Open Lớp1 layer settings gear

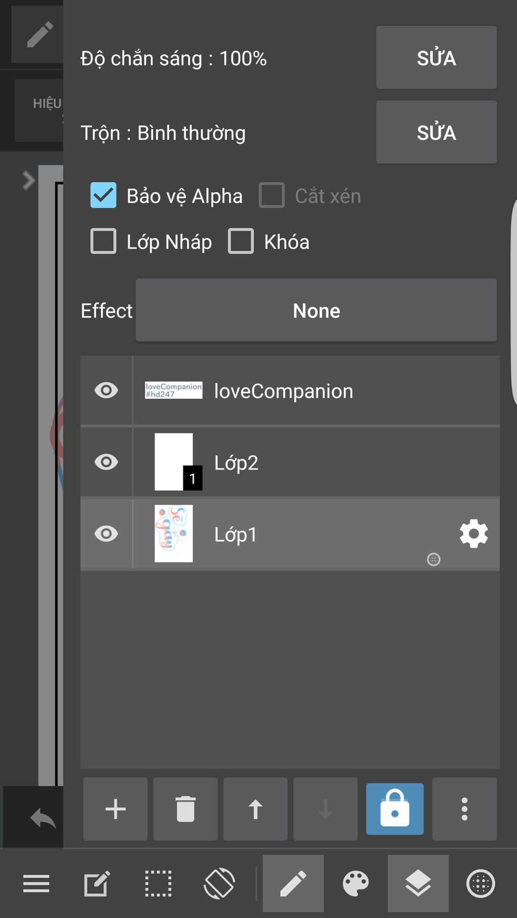click(474, 534)
